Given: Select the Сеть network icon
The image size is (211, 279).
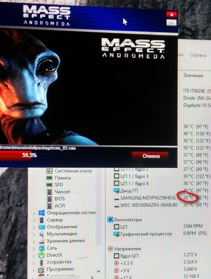Looking at the screenshot, I should coord(42,248).
